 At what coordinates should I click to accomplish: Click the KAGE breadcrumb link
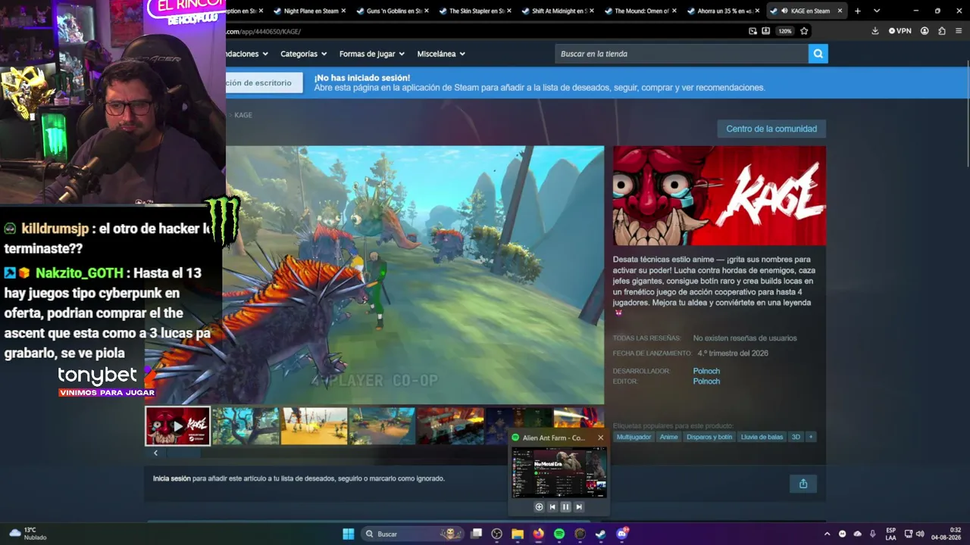click(x=243, y=115)
